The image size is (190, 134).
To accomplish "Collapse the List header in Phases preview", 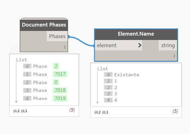I will pos(22,59).
